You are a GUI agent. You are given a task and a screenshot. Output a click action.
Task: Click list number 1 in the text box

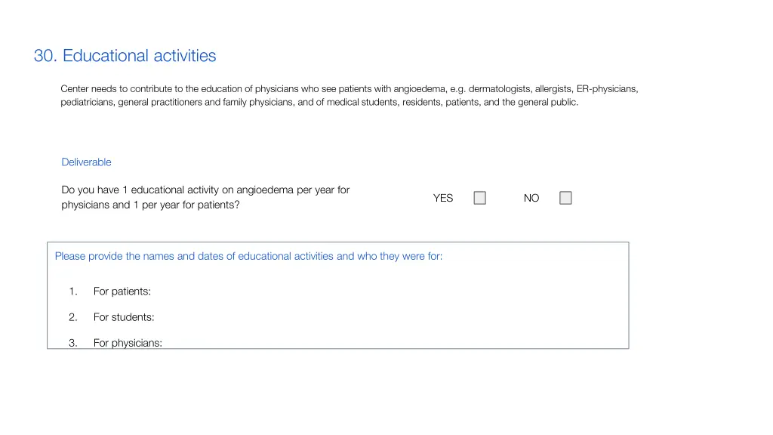coord(73,292)
